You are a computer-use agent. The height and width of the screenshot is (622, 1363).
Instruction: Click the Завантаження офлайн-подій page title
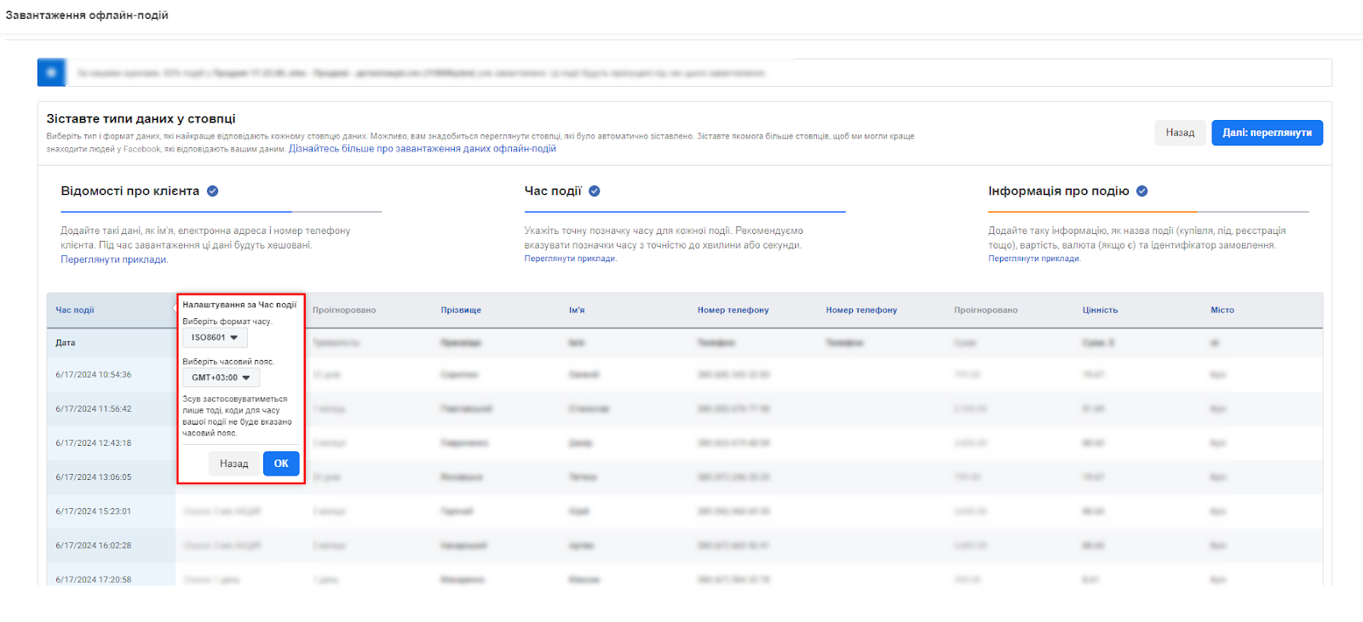(87, 15)
